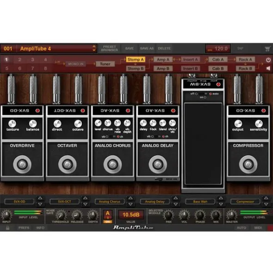Stomp the Octaver pedal footswitch
Image resolution: width=273 pixels, height=274 pixels.
68,164
